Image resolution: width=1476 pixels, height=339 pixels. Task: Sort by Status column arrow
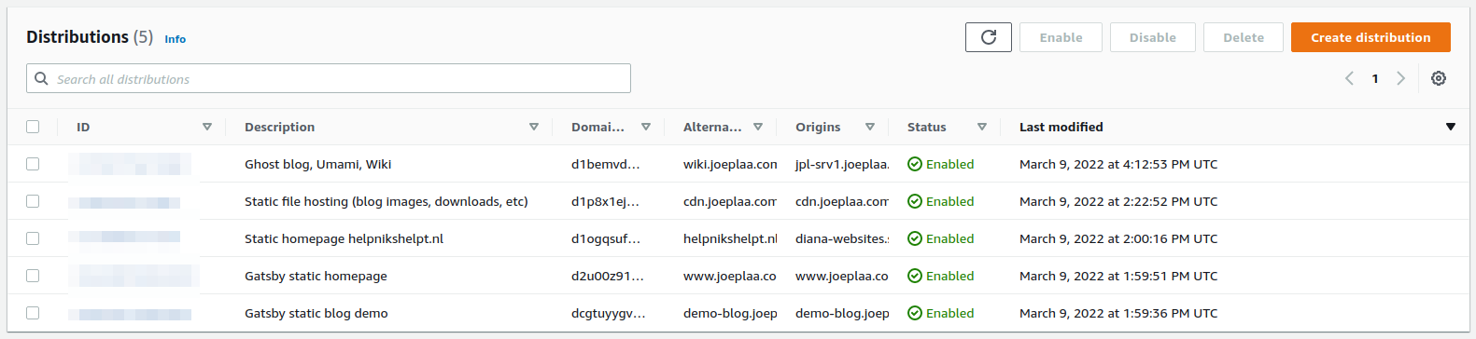pyautogui.click(x=982, y=127)
